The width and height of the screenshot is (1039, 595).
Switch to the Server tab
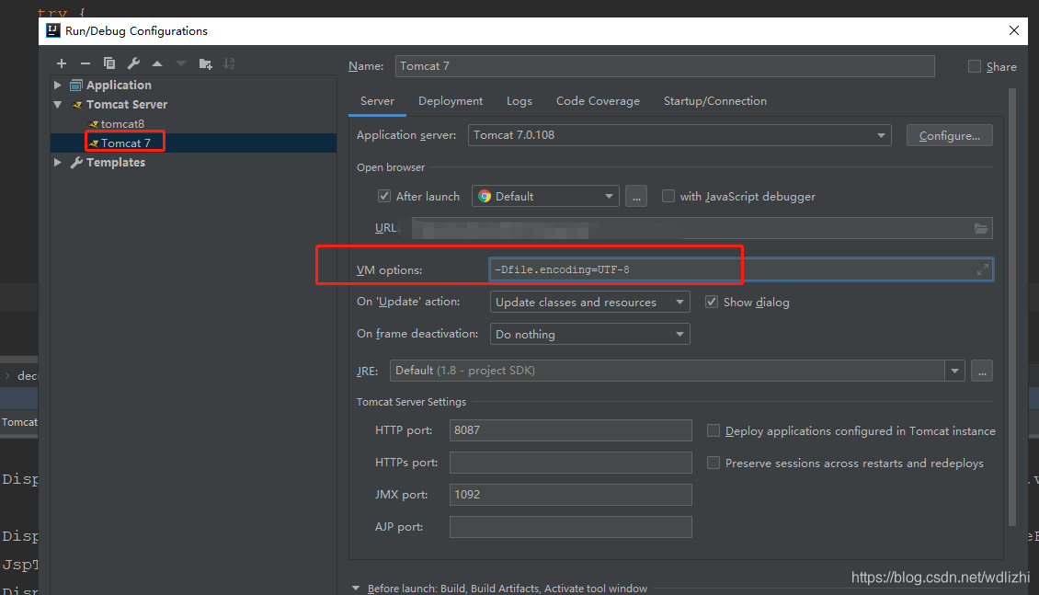click(377, 101)
